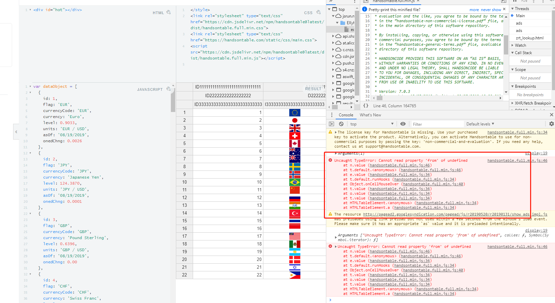Switch to the What's New tab
Image resolution: width=555 pixels, height=303 pixels.
click(370, 115)
